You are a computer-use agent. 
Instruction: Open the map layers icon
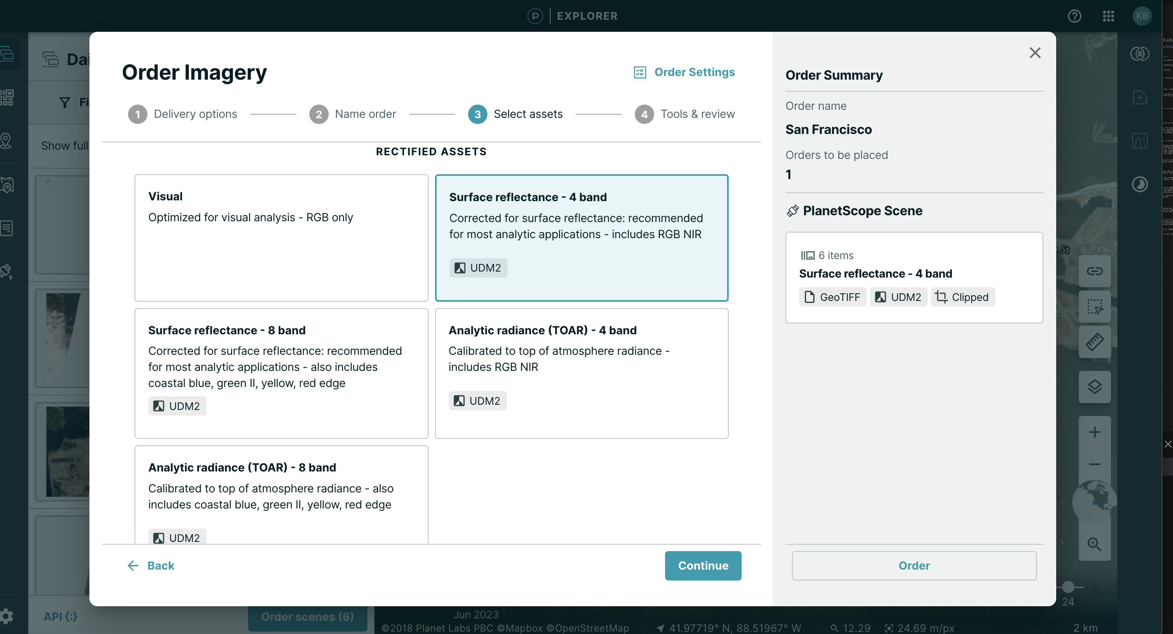tap(1094, 387)
